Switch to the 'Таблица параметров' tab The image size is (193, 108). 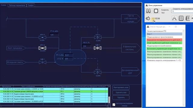[17, 5]
